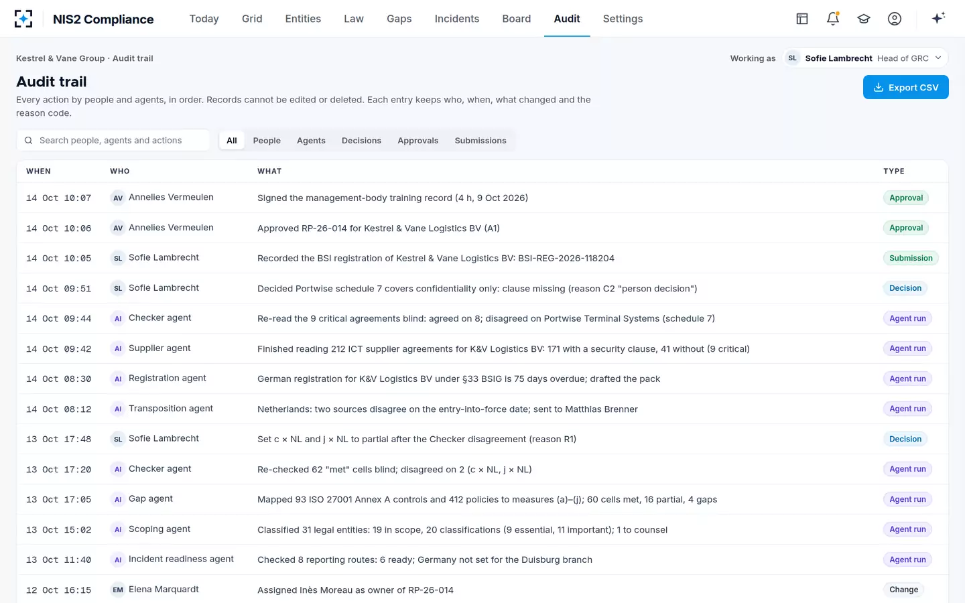The height and width of the screenshot is (603, 965).
Task: Click Elena Marquardt EM avatar
Action: [x=118, y=590]
